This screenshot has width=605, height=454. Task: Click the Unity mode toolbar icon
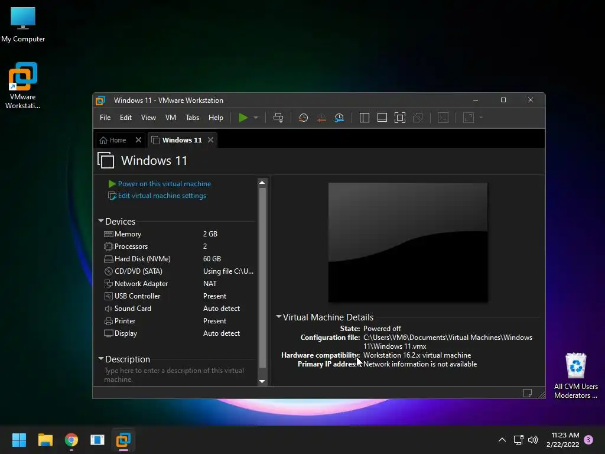[x=418, y=118]
